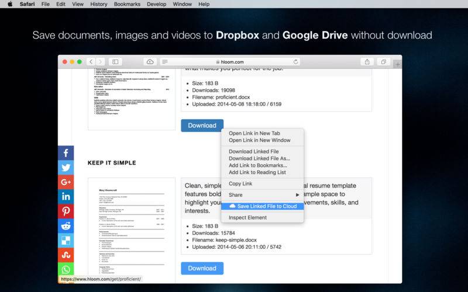
Task: Click the Reddit share icon
Action: pos(66,226)
